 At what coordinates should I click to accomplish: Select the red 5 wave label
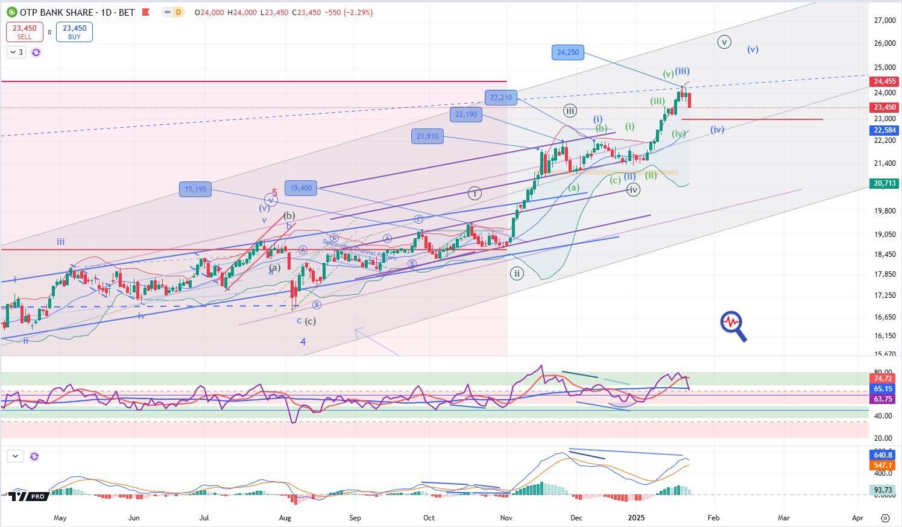(274, 193)
